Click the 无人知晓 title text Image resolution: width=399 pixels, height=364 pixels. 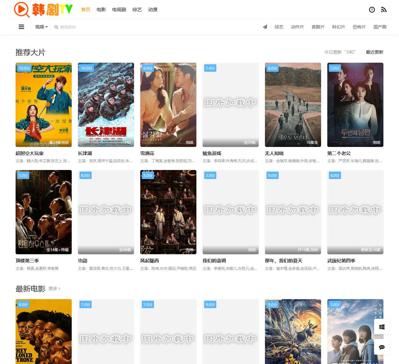[x=274, y=153]
